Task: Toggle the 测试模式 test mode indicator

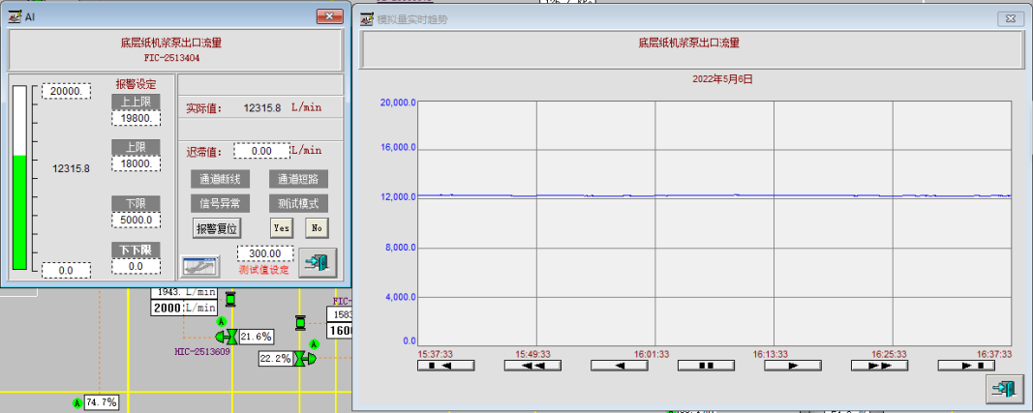Action: tap(298, 204)
